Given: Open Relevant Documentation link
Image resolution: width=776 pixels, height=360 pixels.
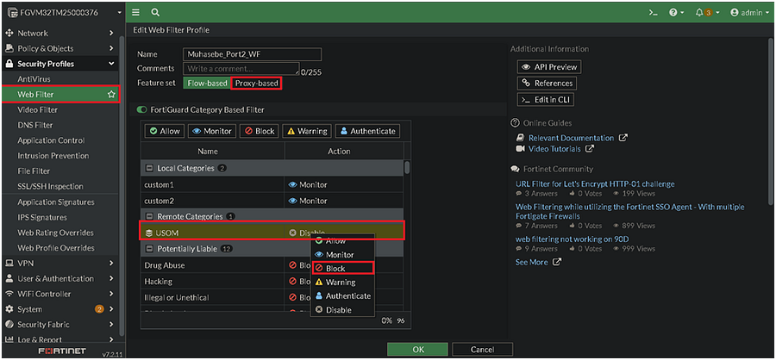Looking at the screenshot, I should click(572, 138).
